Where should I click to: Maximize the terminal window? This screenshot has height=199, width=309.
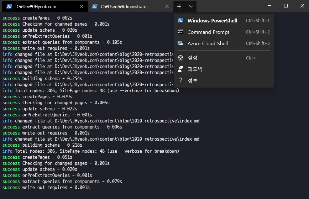(286, 6)
